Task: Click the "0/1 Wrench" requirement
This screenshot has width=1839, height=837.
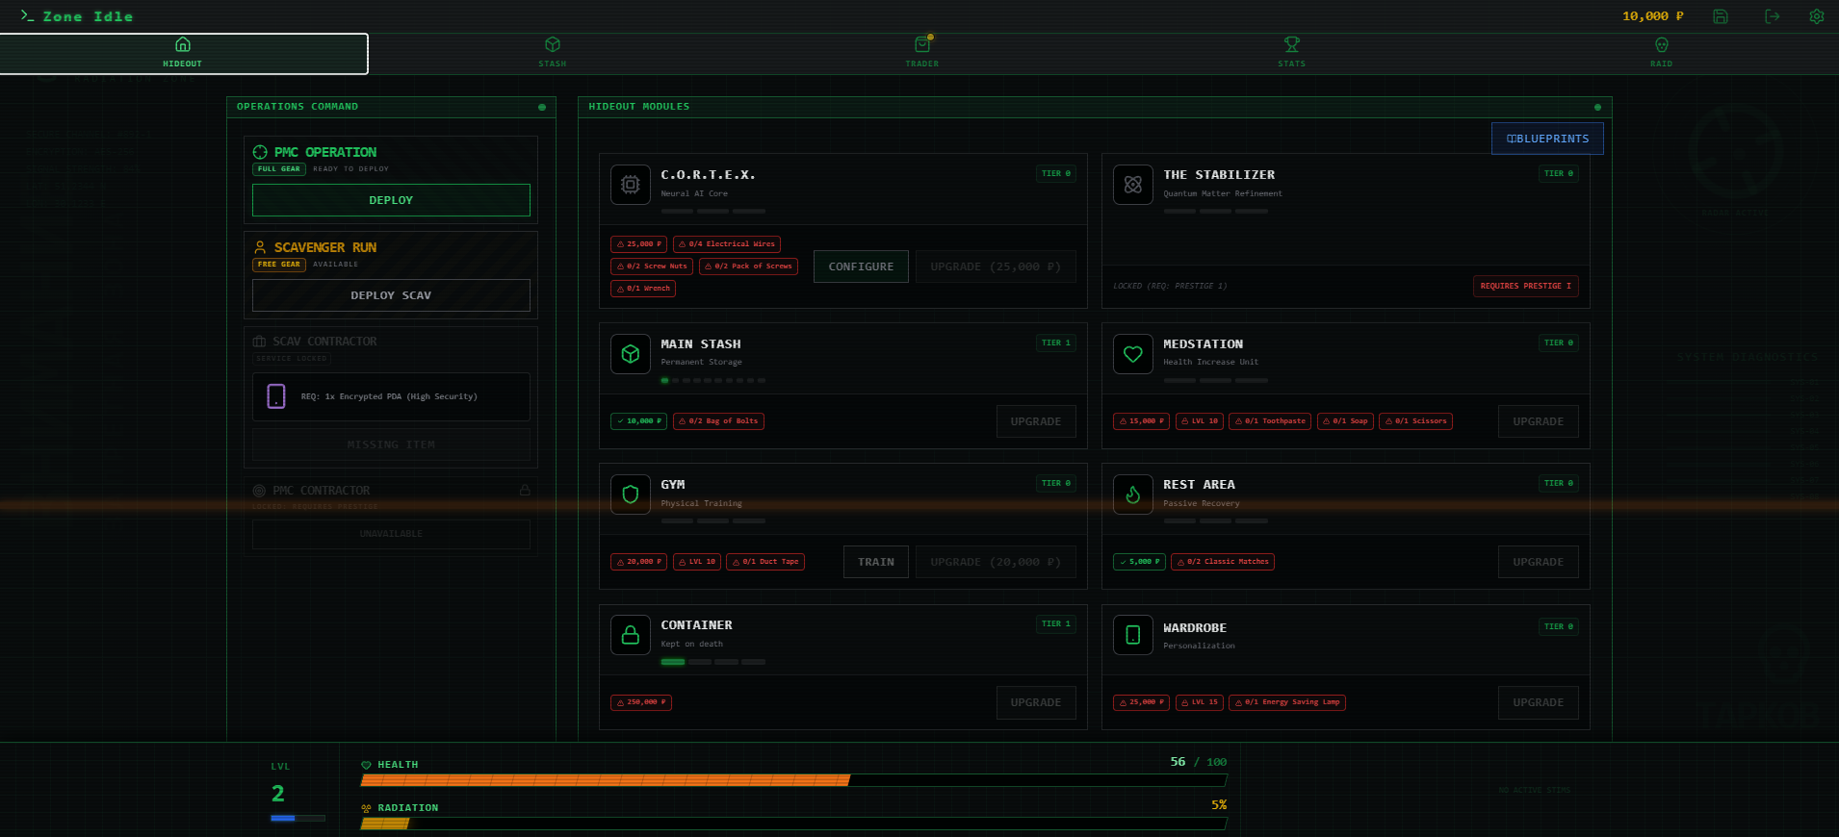Action: (x=643, y=289)
